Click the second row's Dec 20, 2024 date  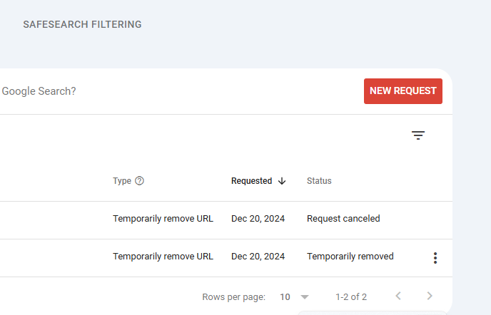[258, 257]
